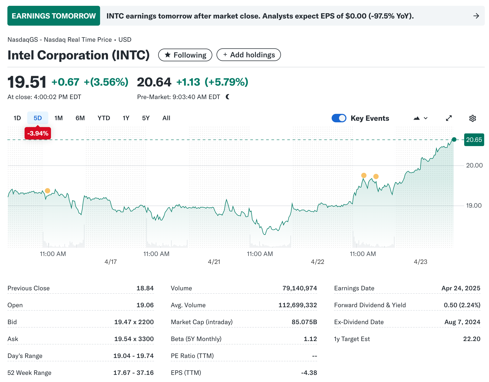Click Forward Dividend value 0.50 (2.24%)

[462, 305]
